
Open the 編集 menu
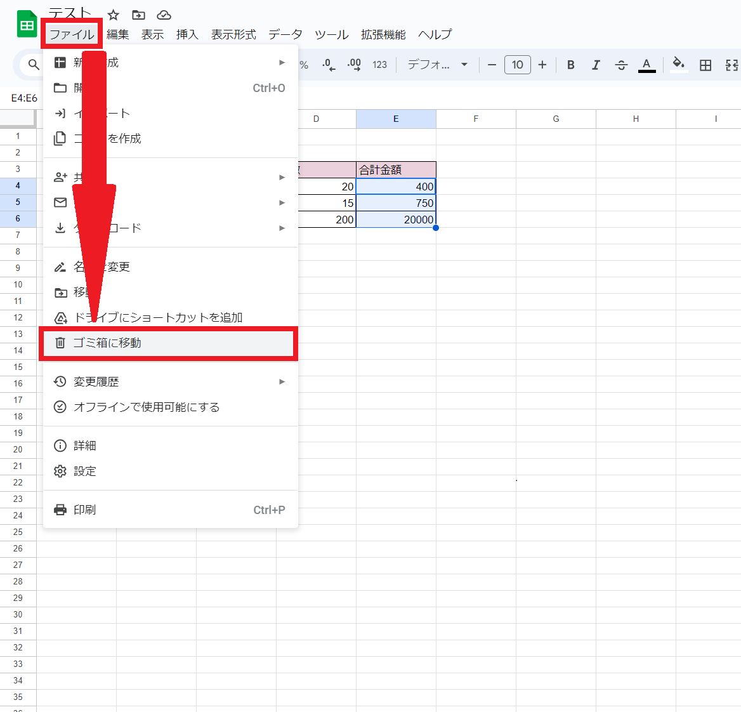[117, 35]
